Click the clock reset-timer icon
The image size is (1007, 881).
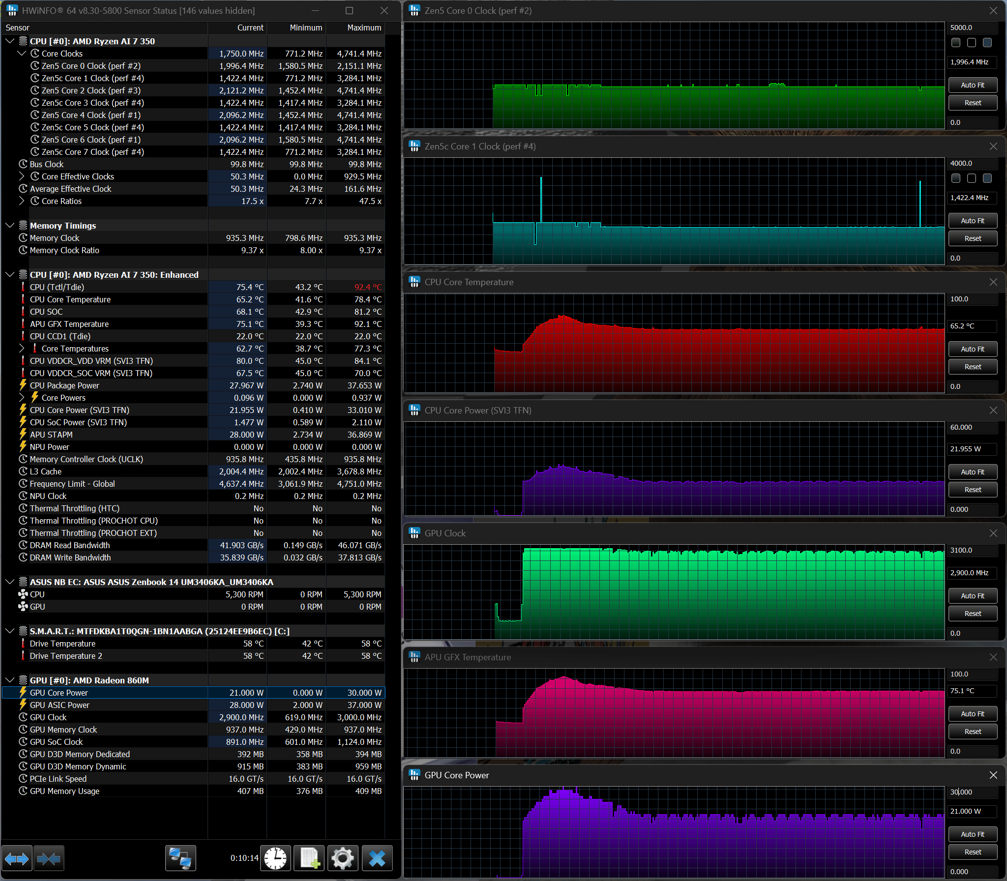click(275, 858)
